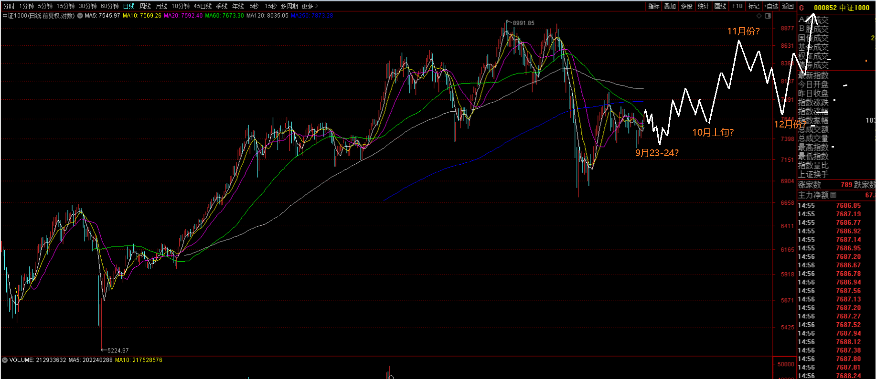Viewport: 876px width, 380px height.
Task: Click the MA120: 8035.05 label
Action: (267, 16)
